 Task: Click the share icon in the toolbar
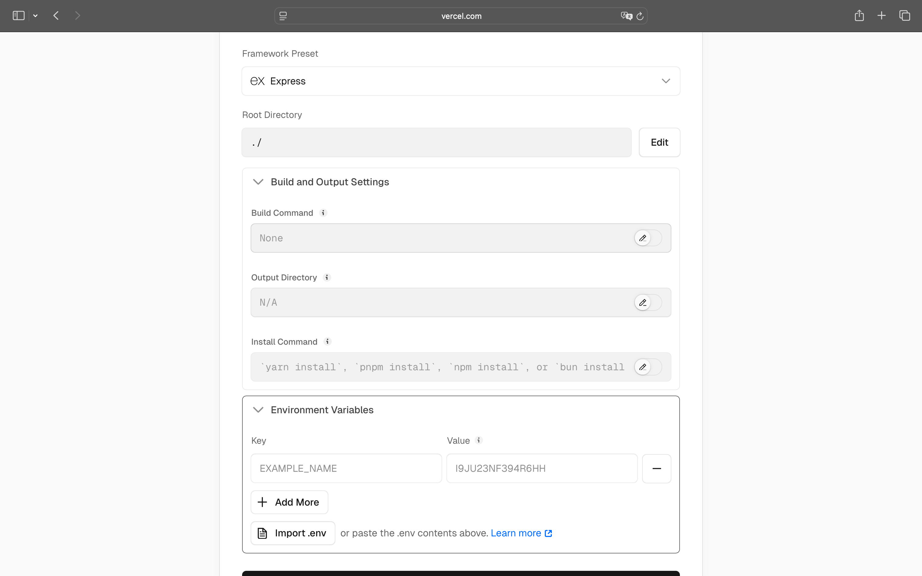pyautogui.click(x=859, y=15)
